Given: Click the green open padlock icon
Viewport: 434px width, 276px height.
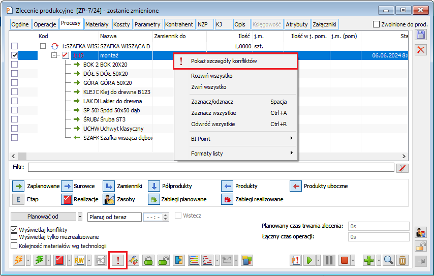Looking at the screenshot, I should point(164,260).
